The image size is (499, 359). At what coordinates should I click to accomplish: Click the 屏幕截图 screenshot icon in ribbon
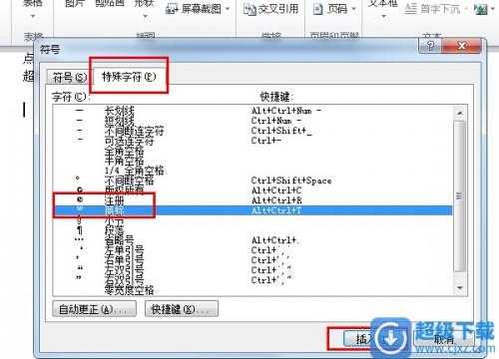coord(172,9)
